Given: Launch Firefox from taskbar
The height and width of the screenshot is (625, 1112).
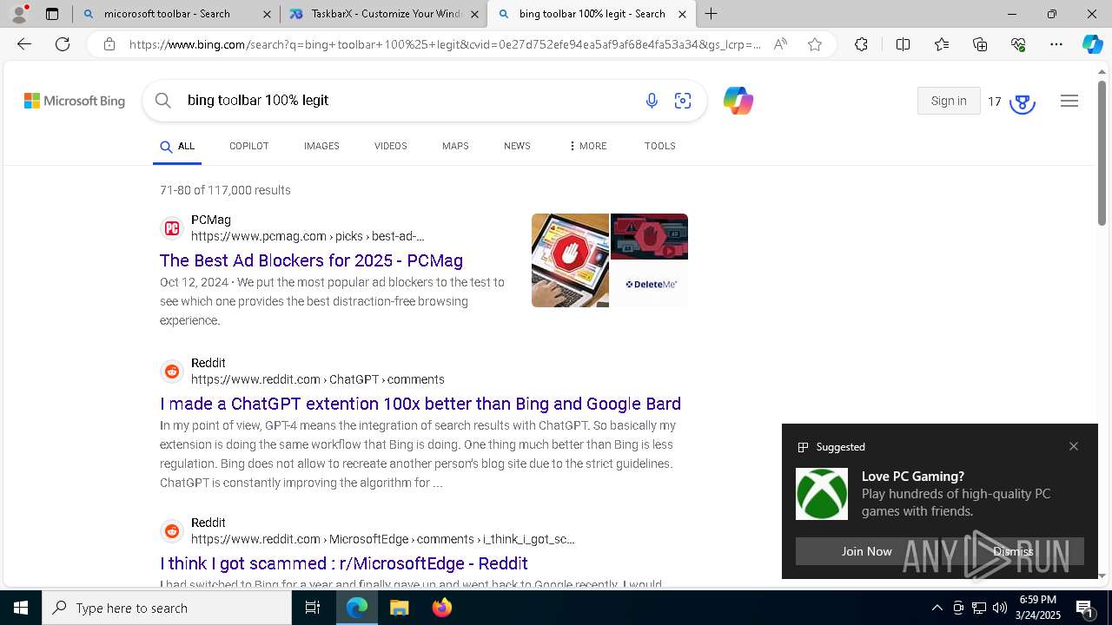Looking at the screenshot, I should click(442, 608).
